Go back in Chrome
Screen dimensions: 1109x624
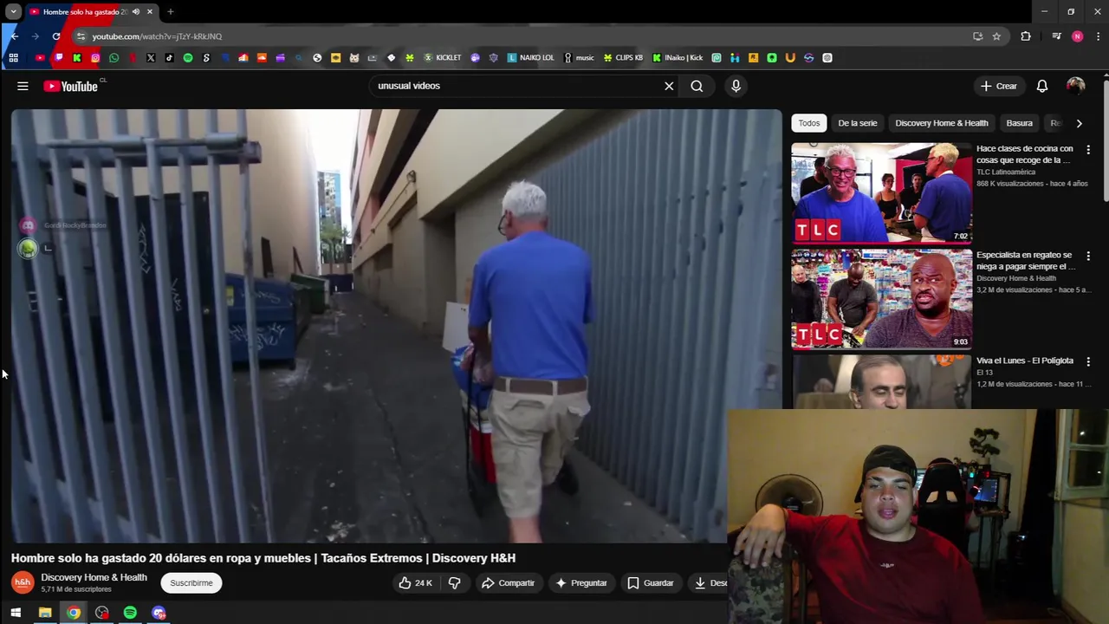coord(15,36)
